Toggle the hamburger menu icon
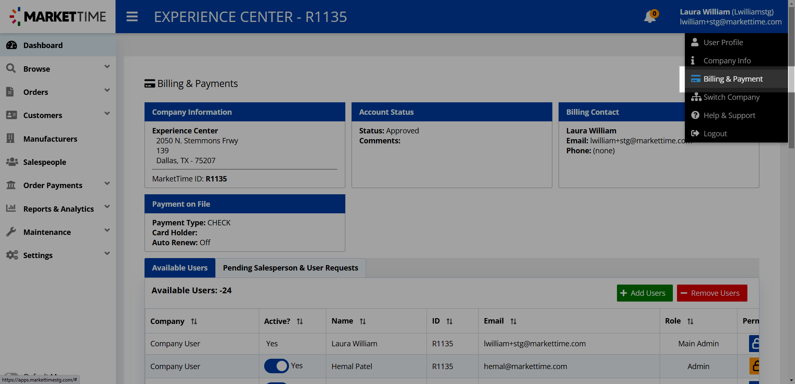The height and width of the screenshot is (384, 795). (x=132, y=17)
